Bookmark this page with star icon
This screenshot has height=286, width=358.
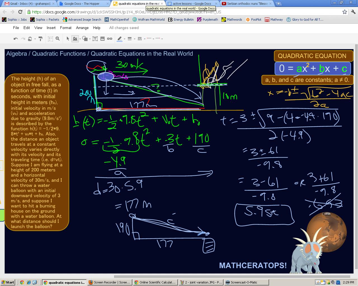coord(345,12)
